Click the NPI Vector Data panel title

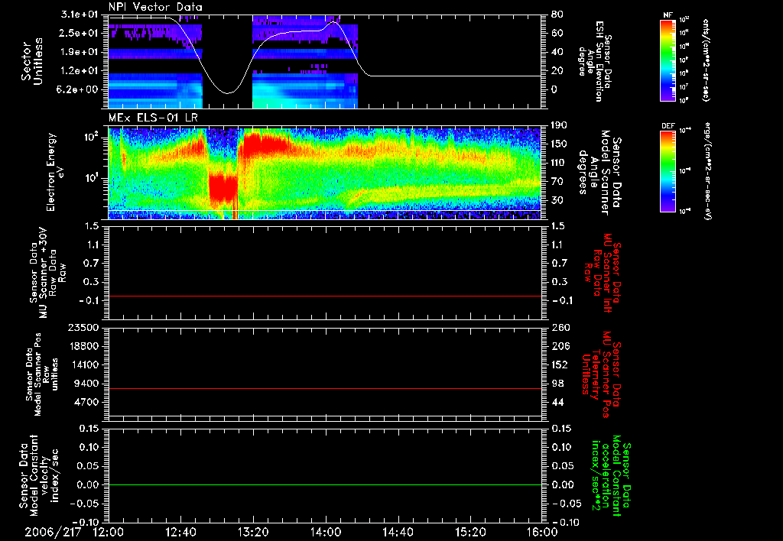tap(155, 7)
